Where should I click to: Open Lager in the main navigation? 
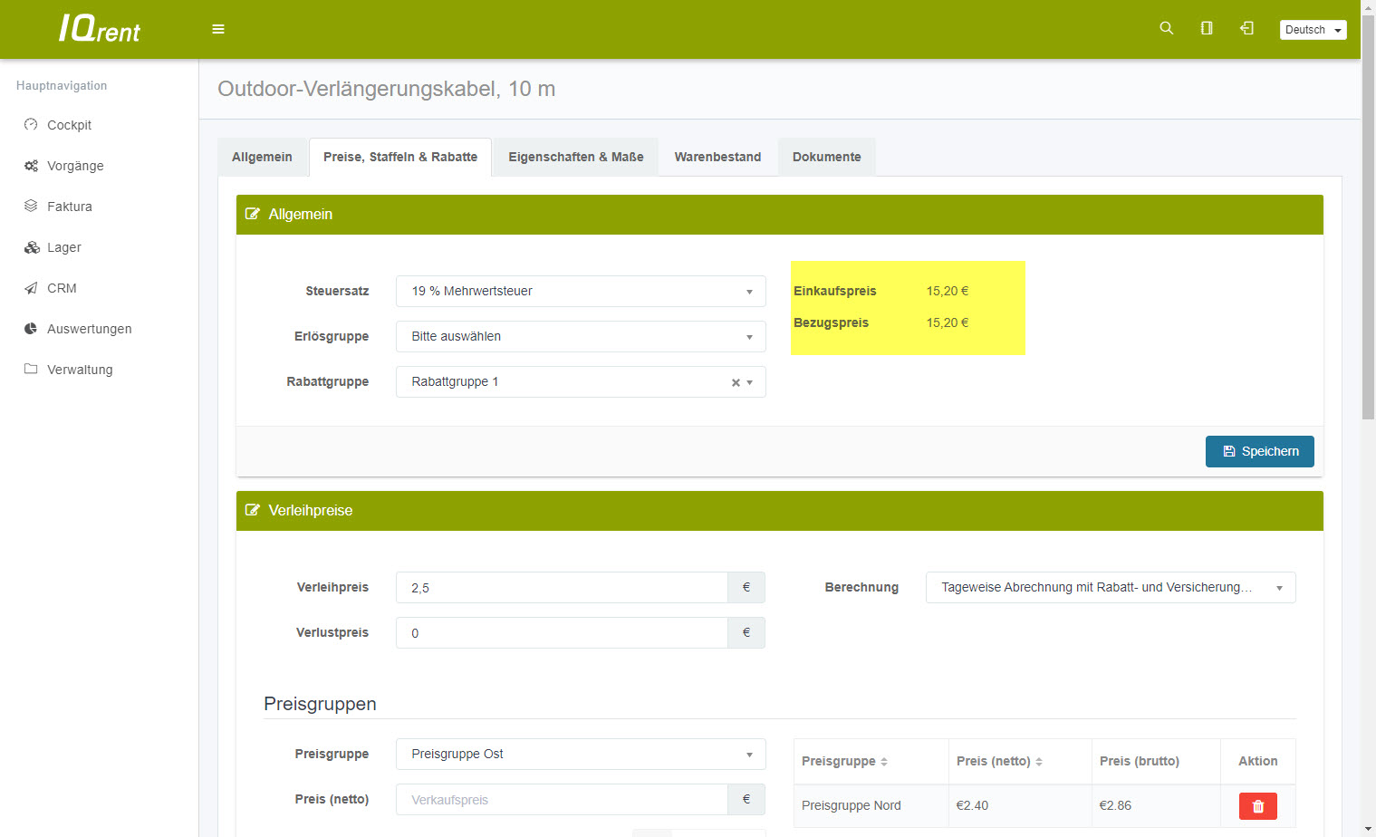click(63, 247)
